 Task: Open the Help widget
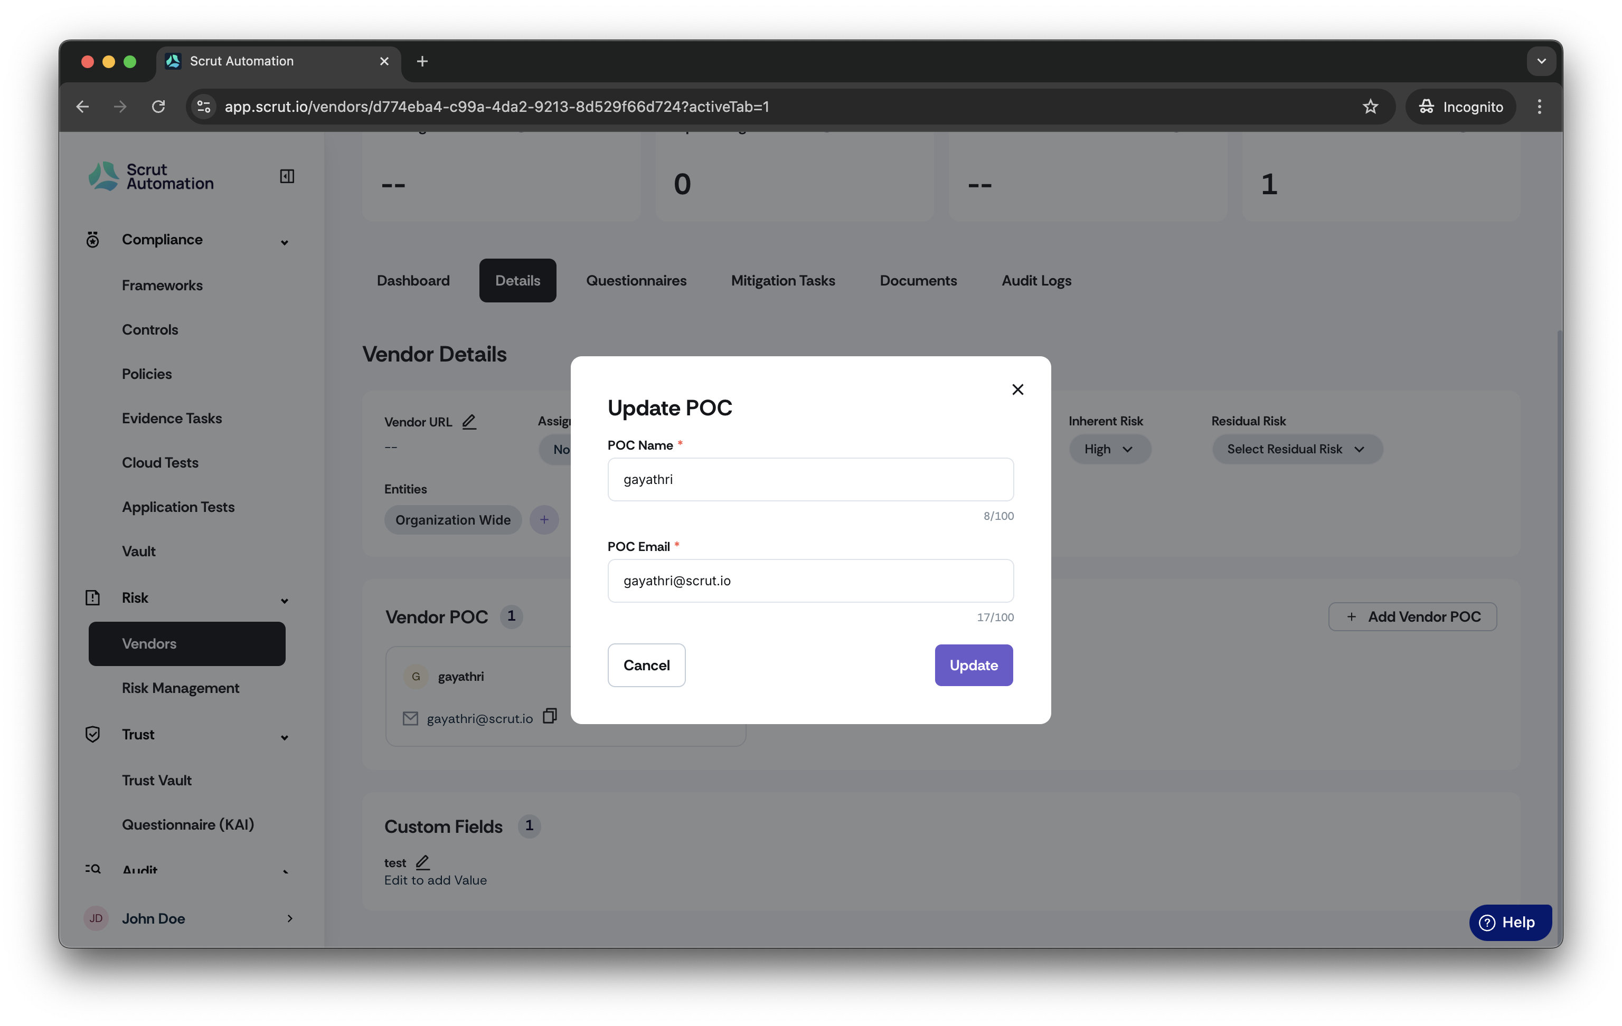(x=1510, y=923)
